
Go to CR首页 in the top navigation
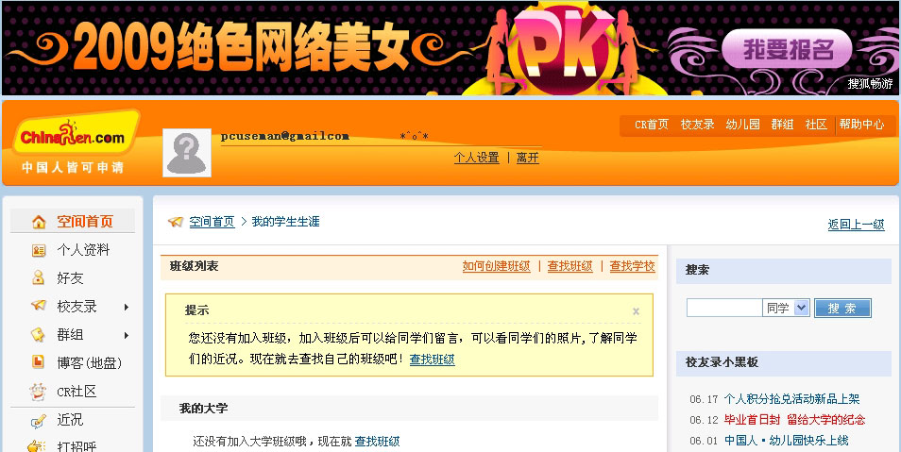pyautogui.click(x=652, y=124)
